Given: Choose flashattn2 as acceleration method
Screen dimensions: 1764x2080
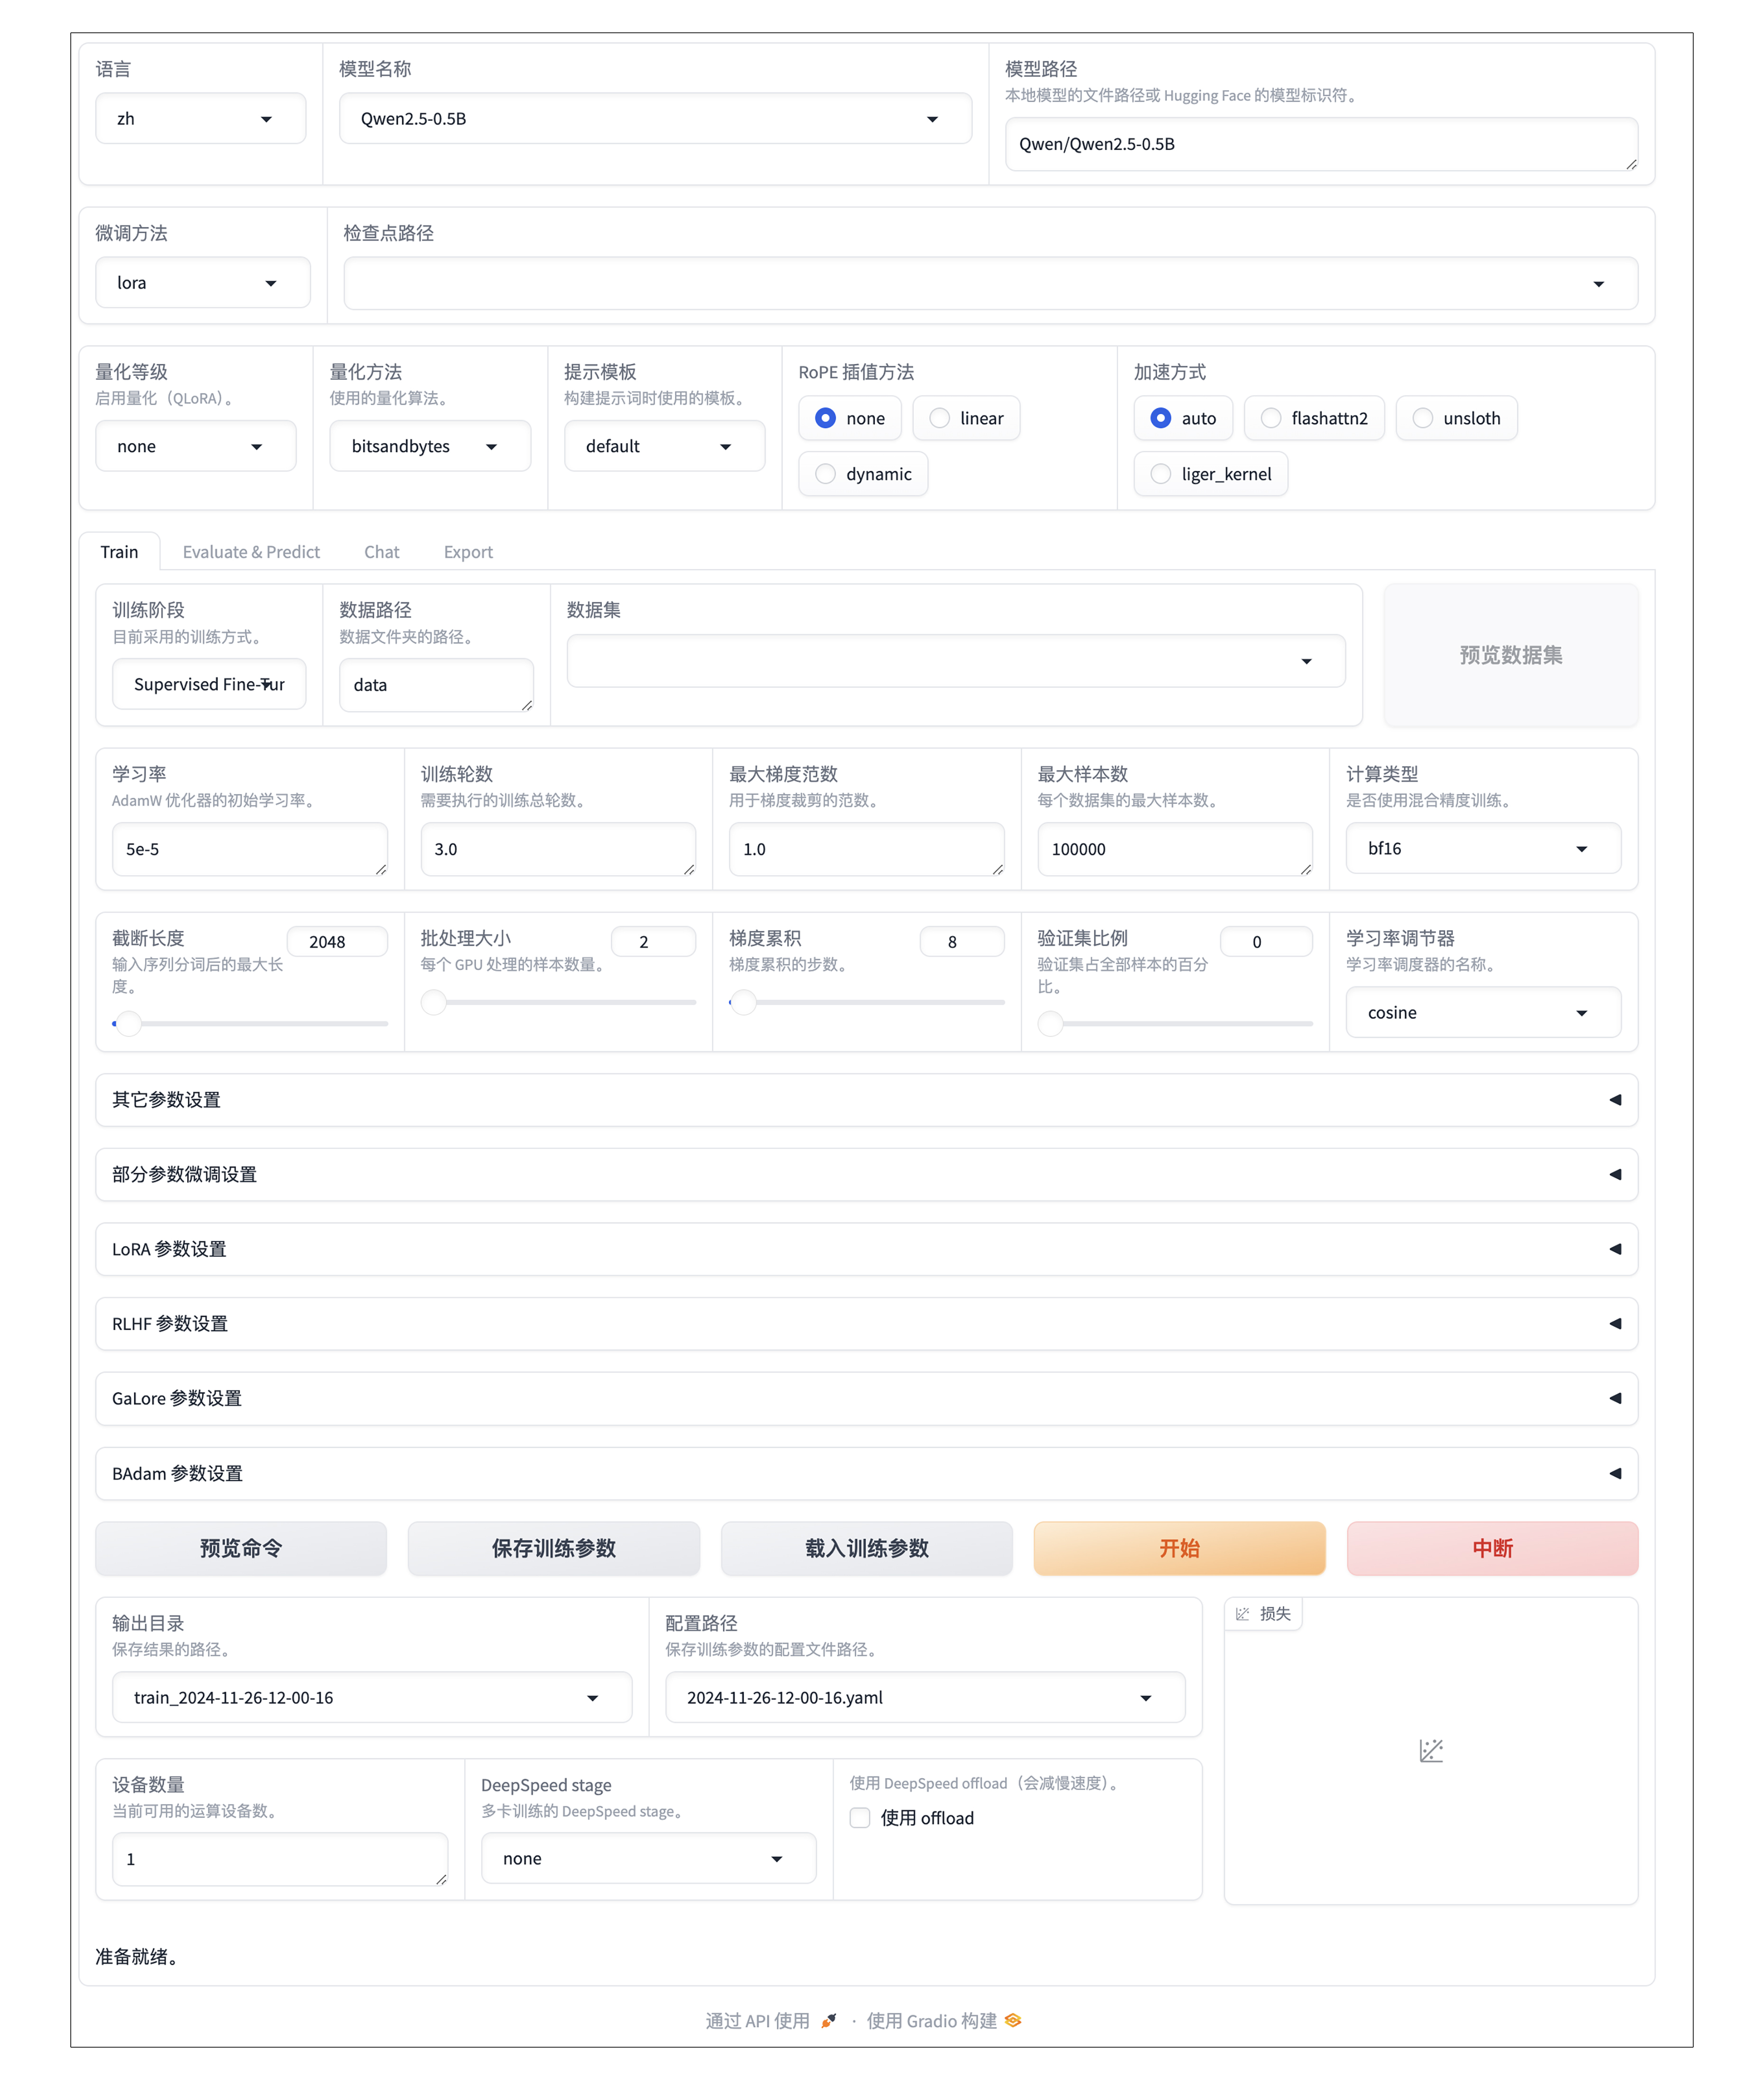Looking at the screenshot, I should (1270, 418).
